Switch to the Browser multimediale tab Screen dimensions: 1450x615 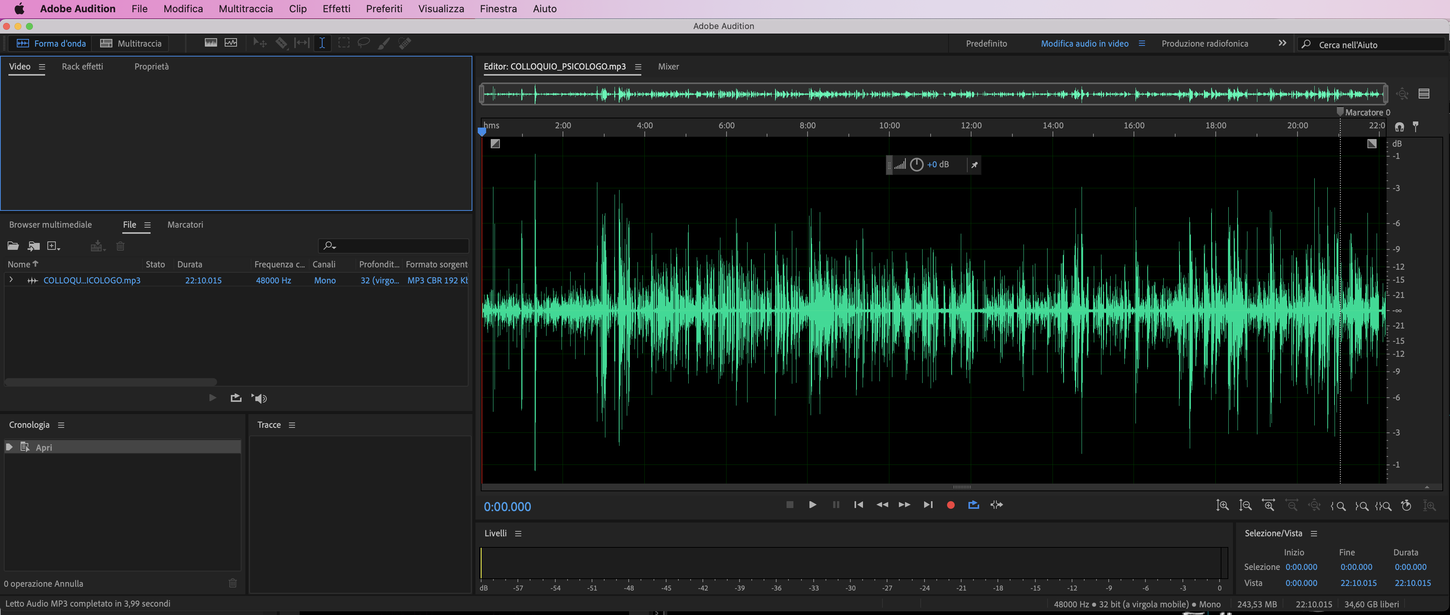pos(50,225)
